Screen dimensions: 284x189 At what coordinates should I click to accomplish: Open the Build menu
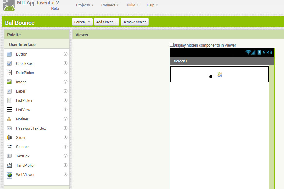[133, 5]
